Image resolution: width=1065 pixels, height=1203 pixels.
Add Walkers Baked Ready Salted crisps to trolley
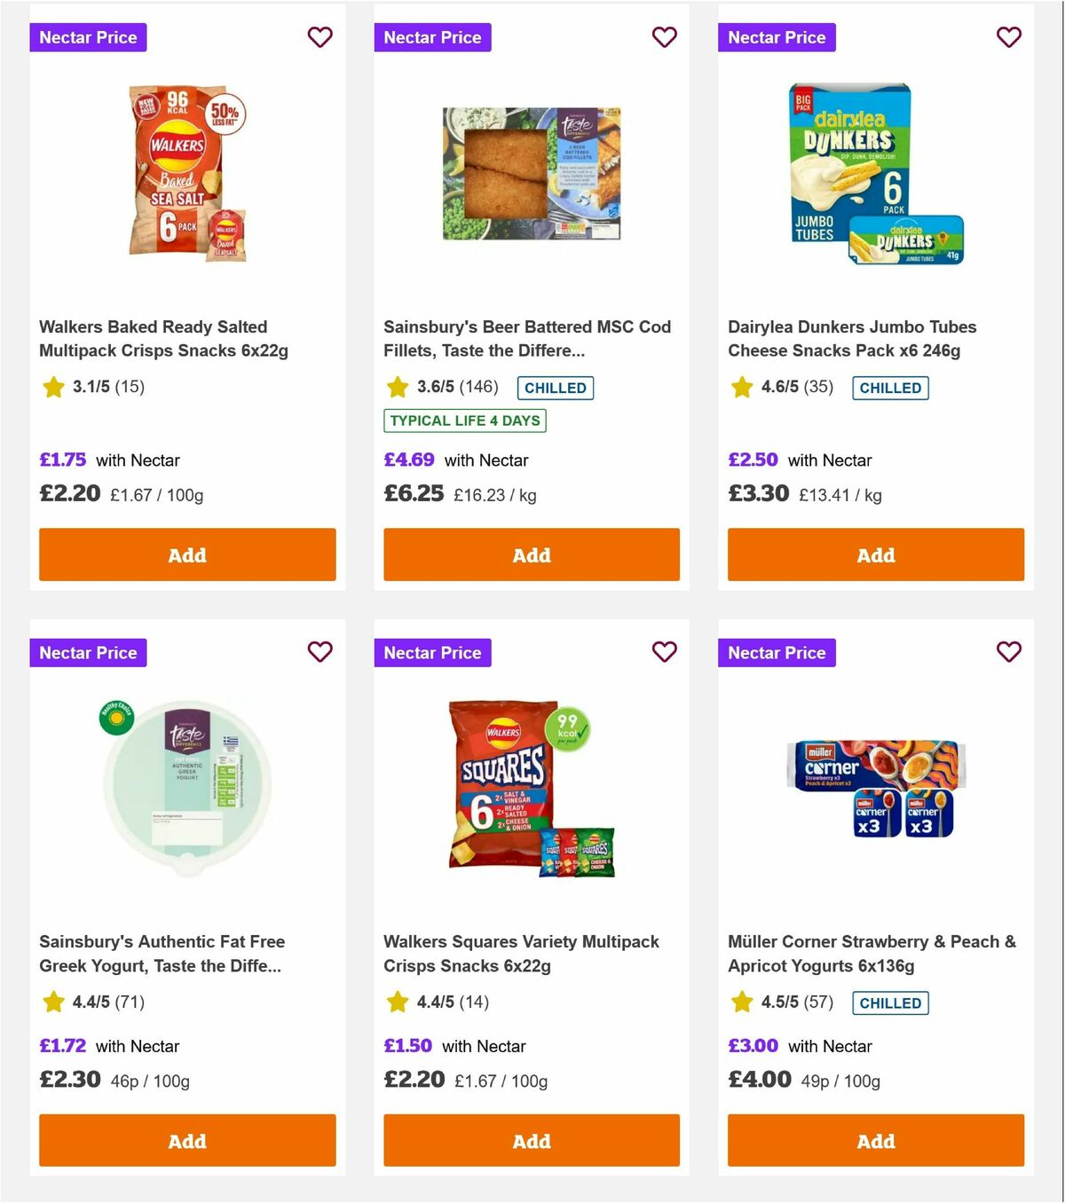point(186,554)
